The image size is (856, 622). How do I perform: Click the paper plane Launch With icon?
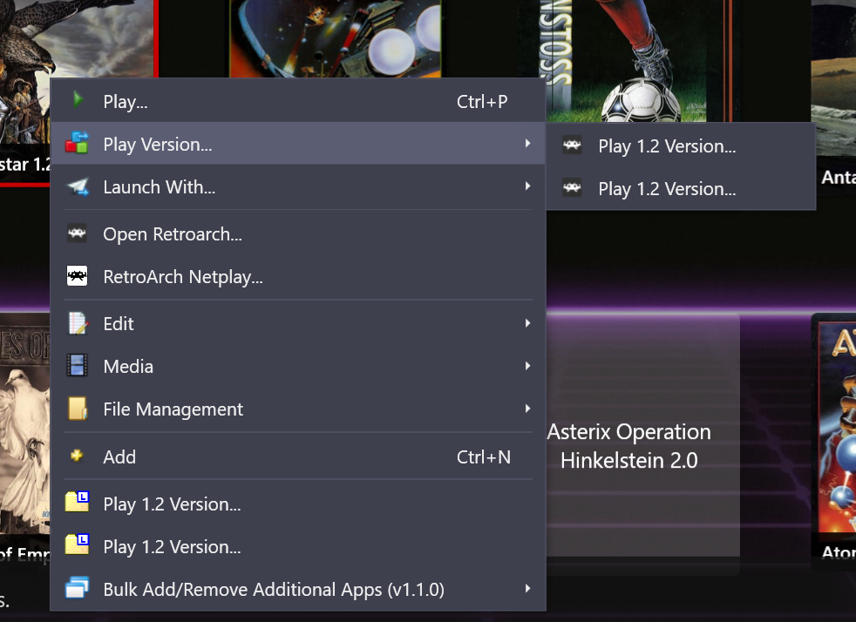[x=78, y=186]
